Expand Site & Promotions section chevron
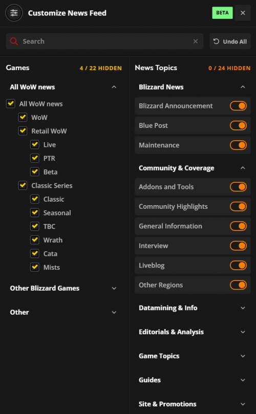The image size is (256, 414). pos(243,404)
